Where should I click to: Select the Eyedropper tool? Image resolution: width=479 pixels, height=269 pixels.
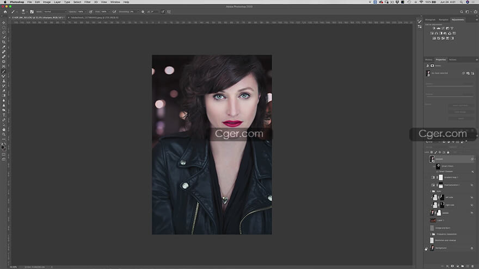click(4, 47)
